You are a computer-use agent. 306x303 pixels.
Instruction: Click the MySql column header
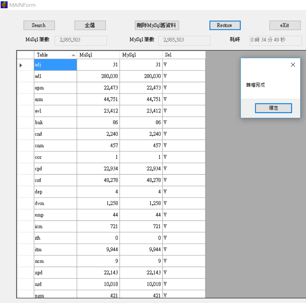(x=141, y=55)
